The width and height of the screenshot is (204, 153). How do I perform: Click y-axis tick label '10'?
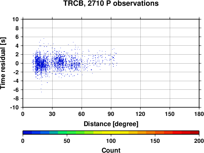tap(16, 19)
